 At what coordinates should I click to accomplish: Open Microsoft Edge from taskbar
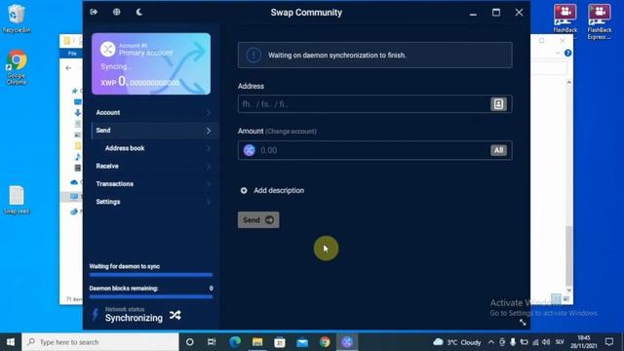tap(235, 342)
